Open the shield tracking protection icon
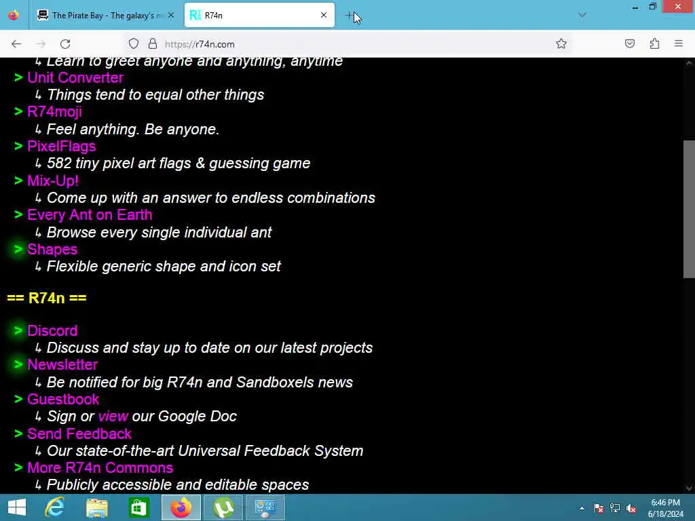Image resolution: width=695 pixels, height=521 pixels. (x=134, y=44)
